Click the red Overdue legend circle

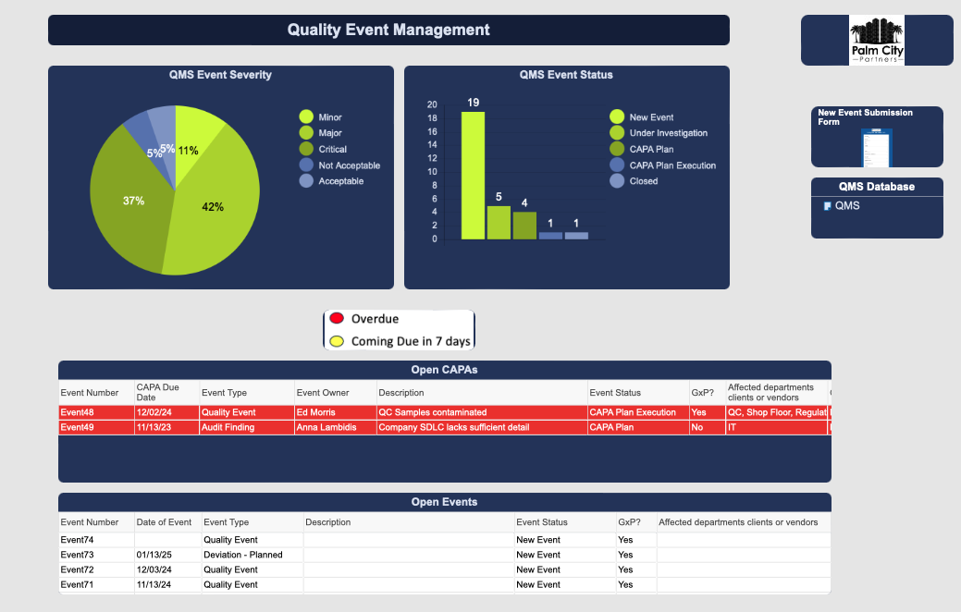(x=337, y=319)
